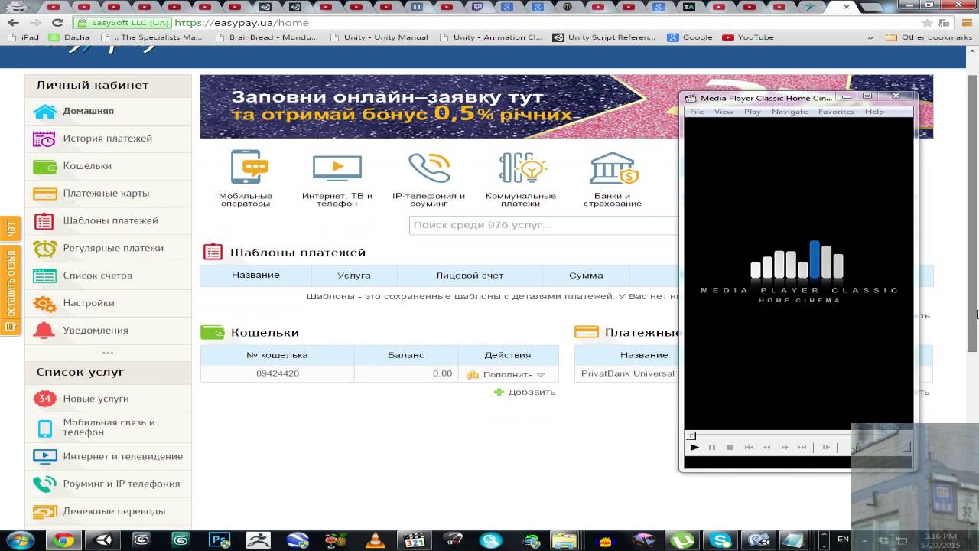Open Шаблоны платежей in the sidebar

[x=108, y=221]
